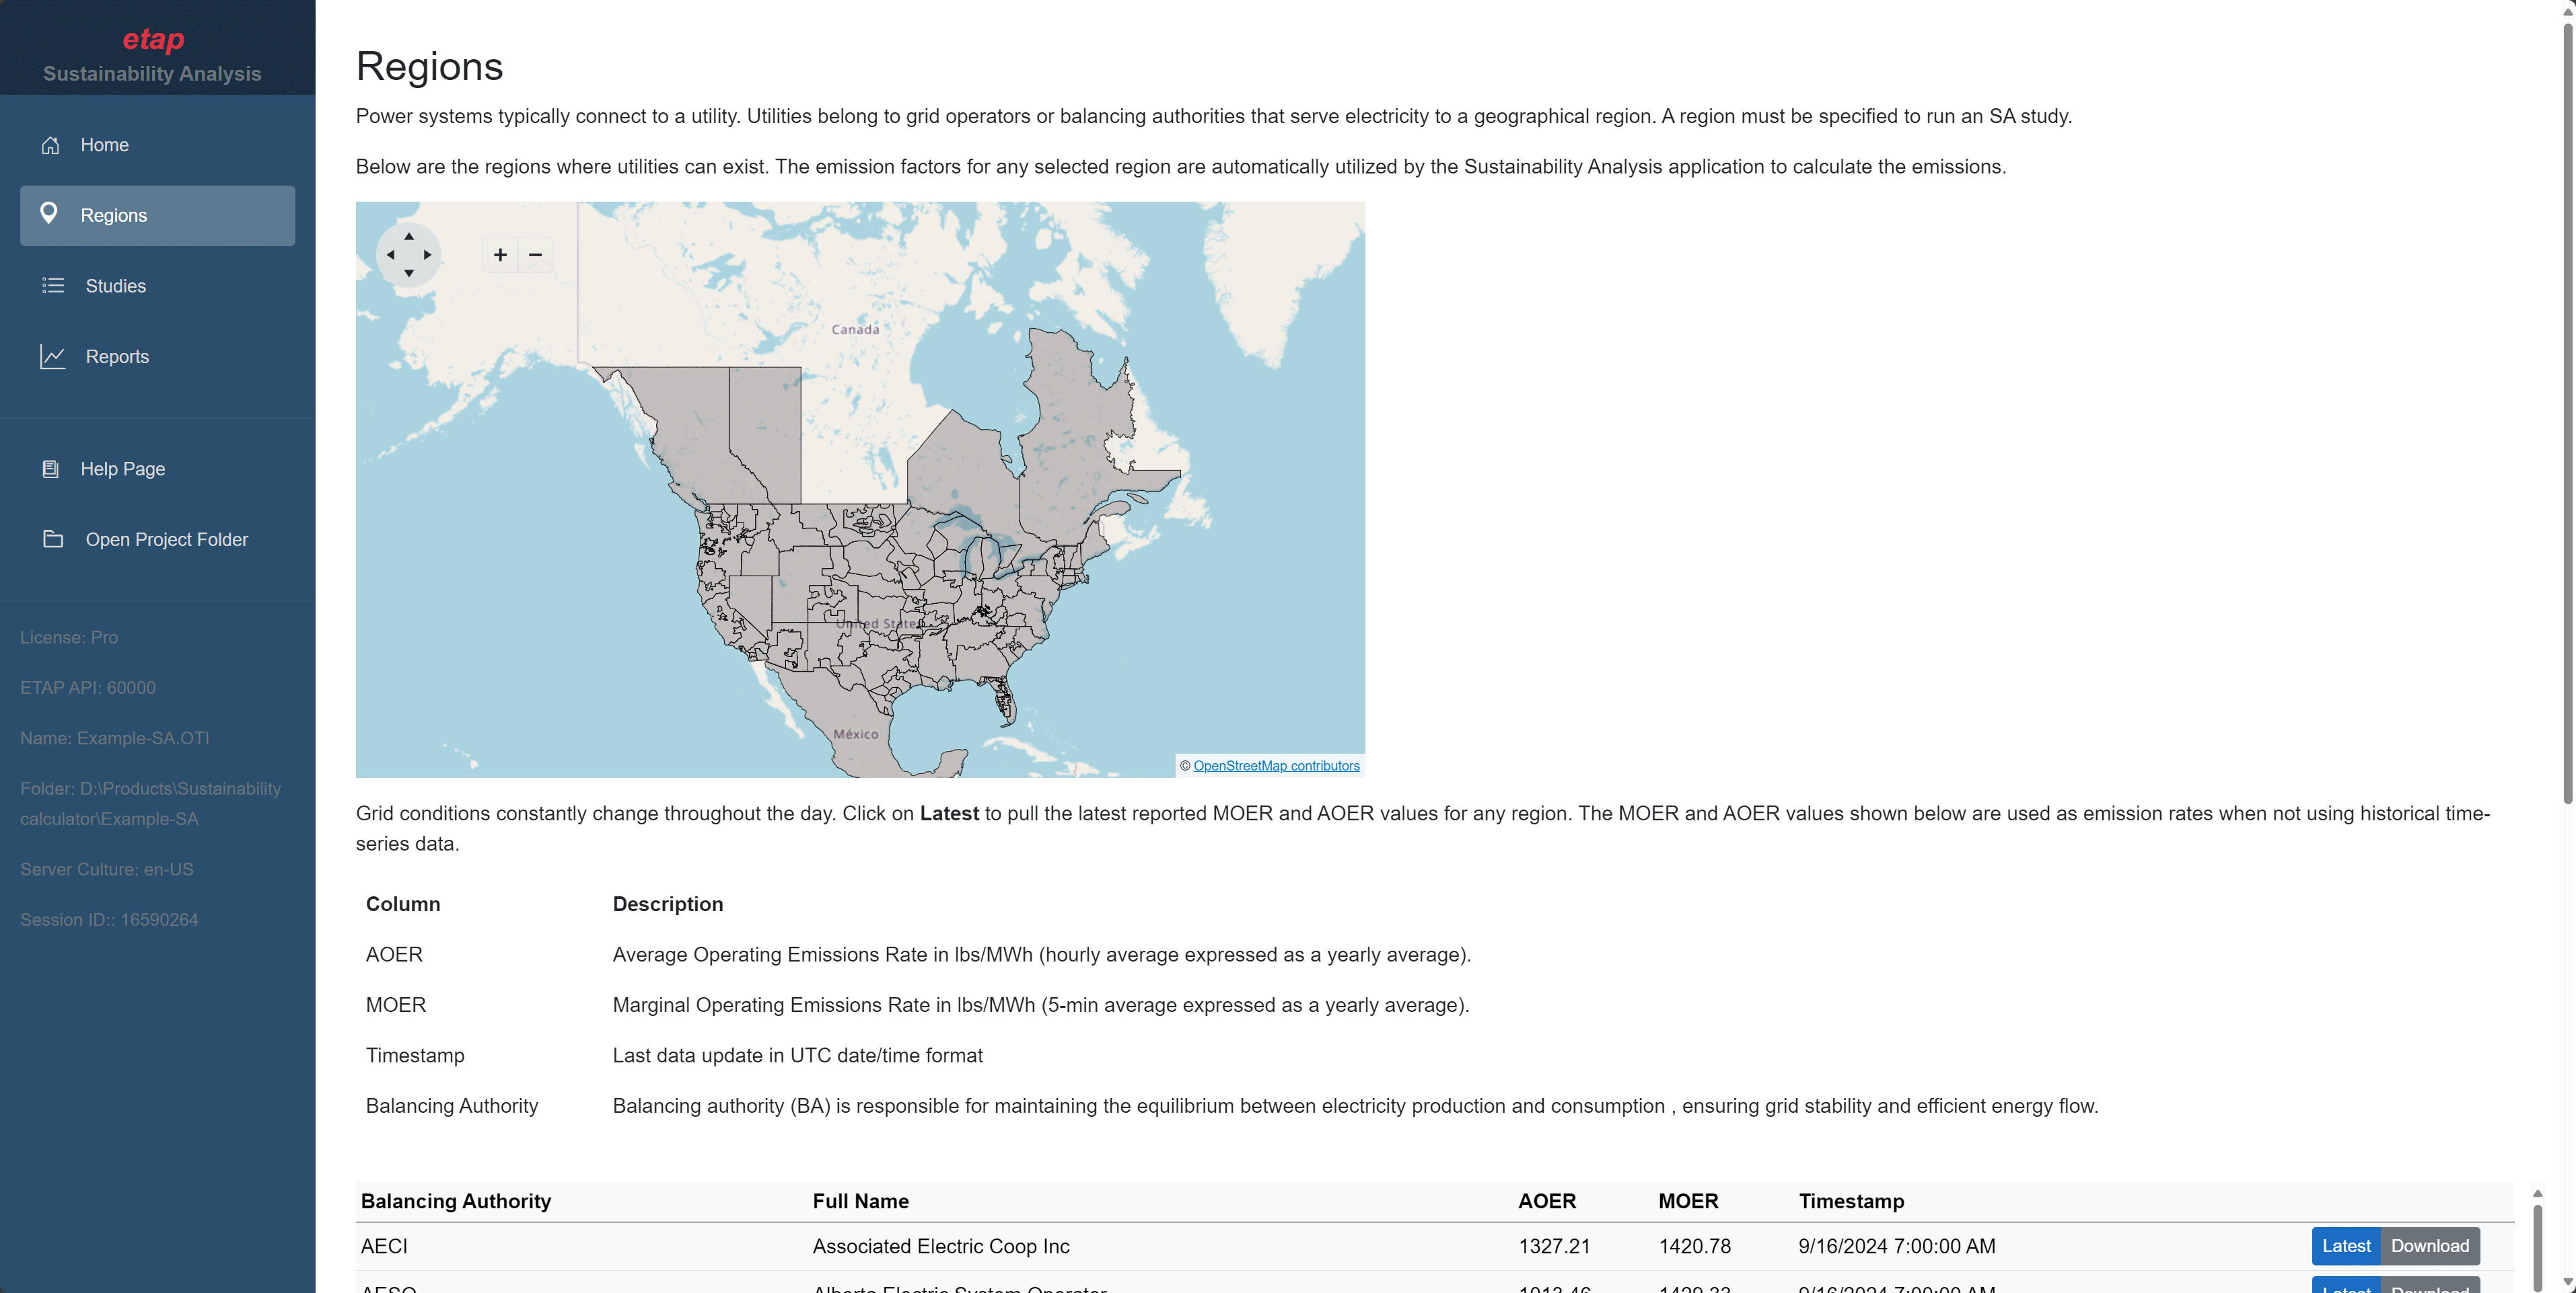The width and height of the screenshot is (2576, 1293).
Task: Click the Help Page document icon
Action: 50,469
